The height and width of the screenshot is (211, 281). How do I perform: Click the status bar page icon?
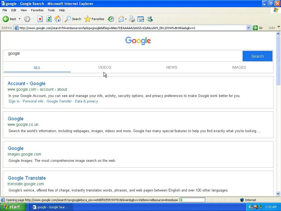click(x=3, y=200)
